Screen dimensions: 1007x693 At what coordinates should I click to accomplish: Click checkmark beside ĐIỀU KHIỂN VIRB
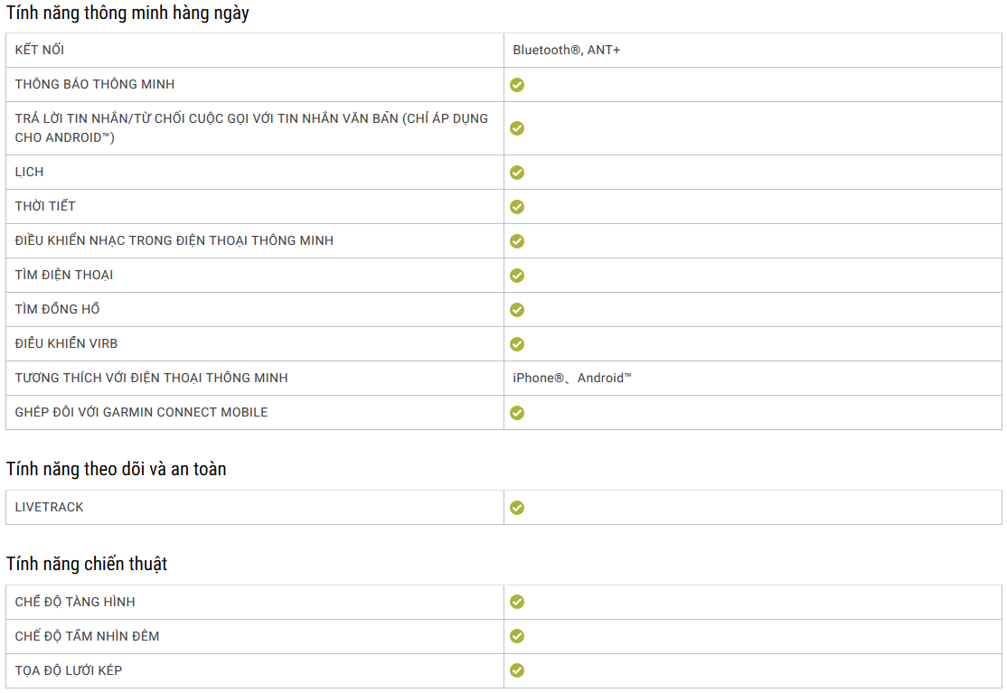[517, 344]
